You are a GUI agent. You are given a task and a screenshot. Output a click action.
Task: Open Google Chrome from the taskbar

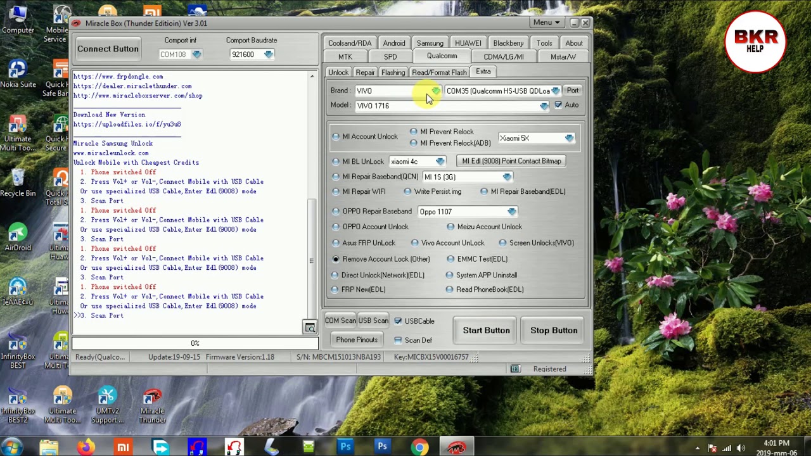coord(419,447)
